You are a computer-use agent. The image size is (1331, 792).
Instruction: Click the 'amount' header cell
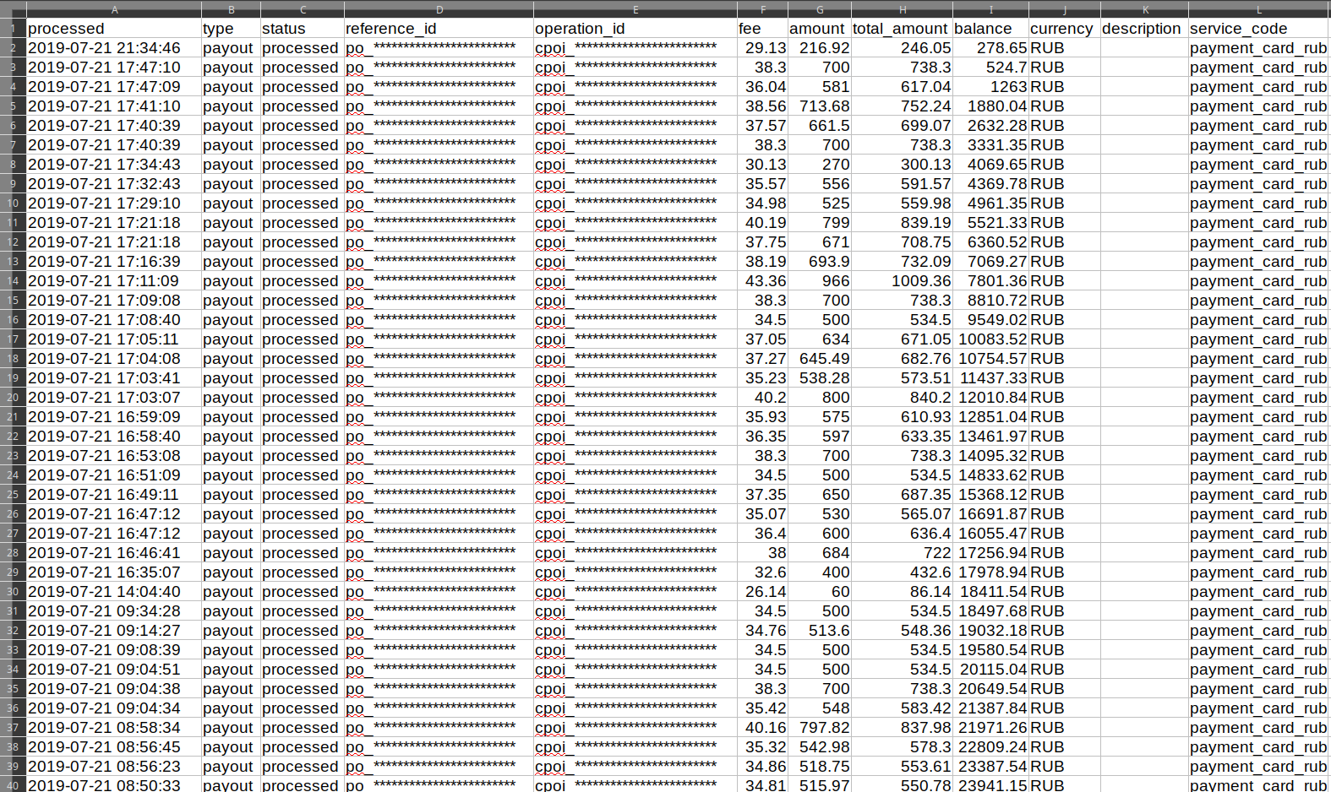(x=820, y=29)
